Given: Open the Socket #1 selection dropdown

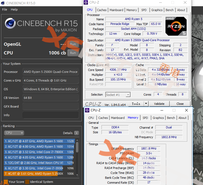Looking at the screenshot, I should point(118,95).
